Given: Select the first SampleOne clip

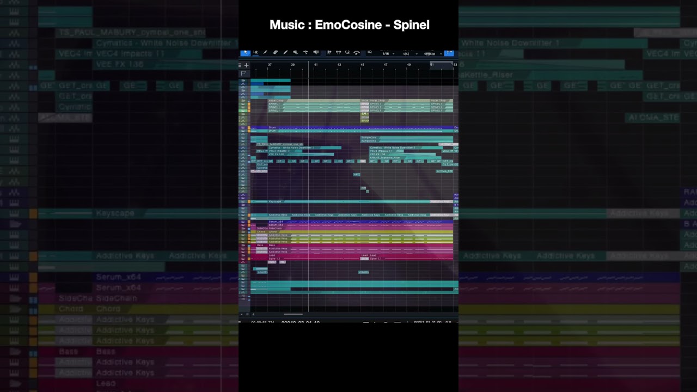Looking at the screenshot, I should point(407,137).
